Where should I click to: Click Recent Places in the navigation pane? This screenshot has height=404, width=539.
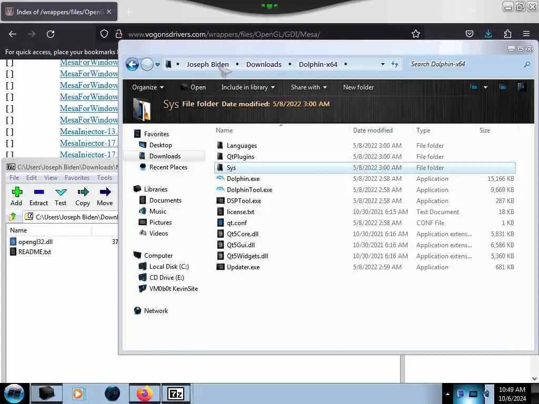click(168, 167)
